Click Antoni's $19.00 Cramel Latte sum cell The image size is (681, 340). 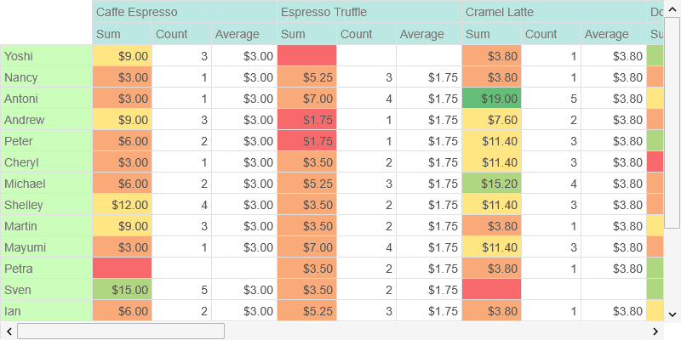492,99
